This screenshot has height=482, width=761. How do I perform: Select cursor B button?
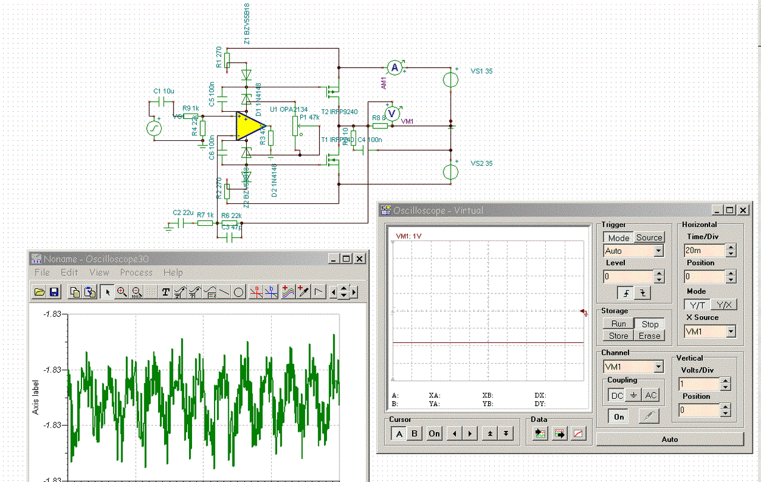coord(415,433)
